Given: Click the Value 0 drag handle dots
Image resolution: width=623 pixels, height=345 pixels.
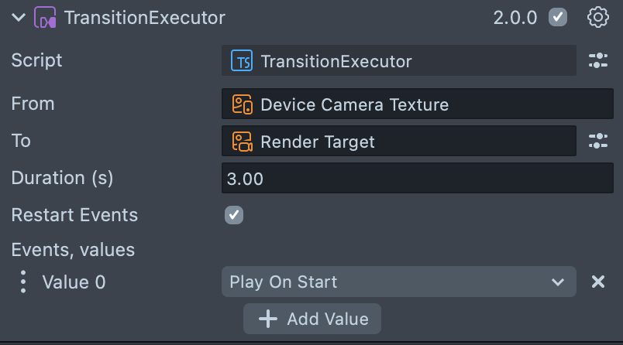Looking at the screenshot, I should click(23, 282).
